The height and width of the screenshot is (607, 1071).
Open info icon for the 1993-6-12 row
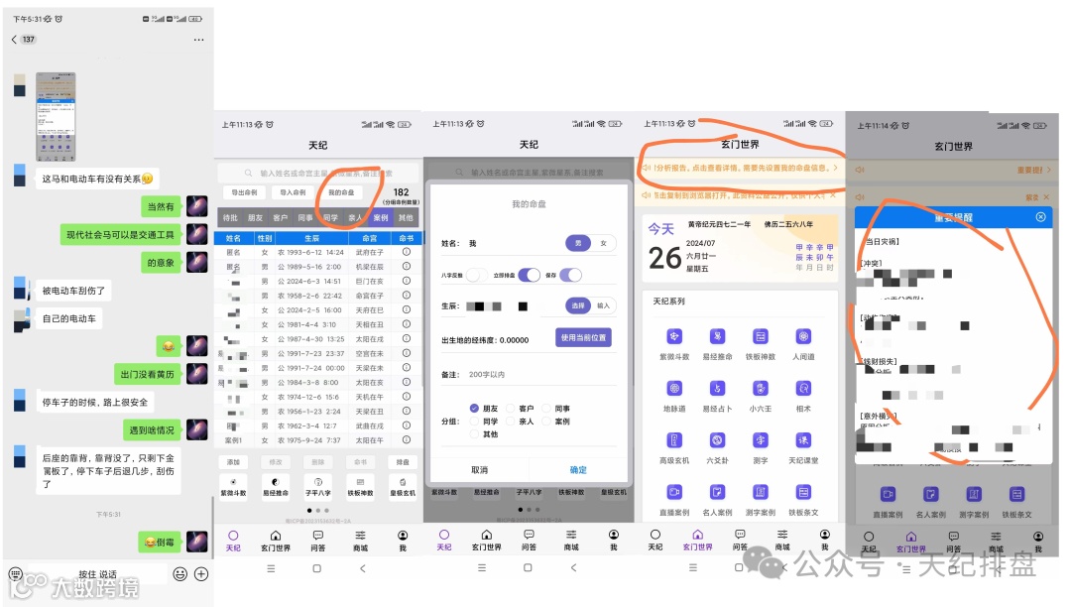pyautogui.click(x=407, y=252)
